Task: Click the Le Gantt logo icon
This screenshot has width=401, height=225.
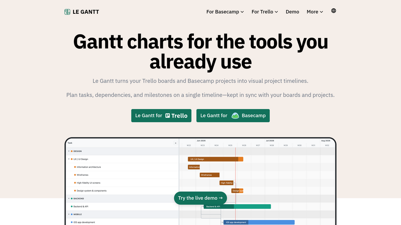Action: click(x=67, y=12)
